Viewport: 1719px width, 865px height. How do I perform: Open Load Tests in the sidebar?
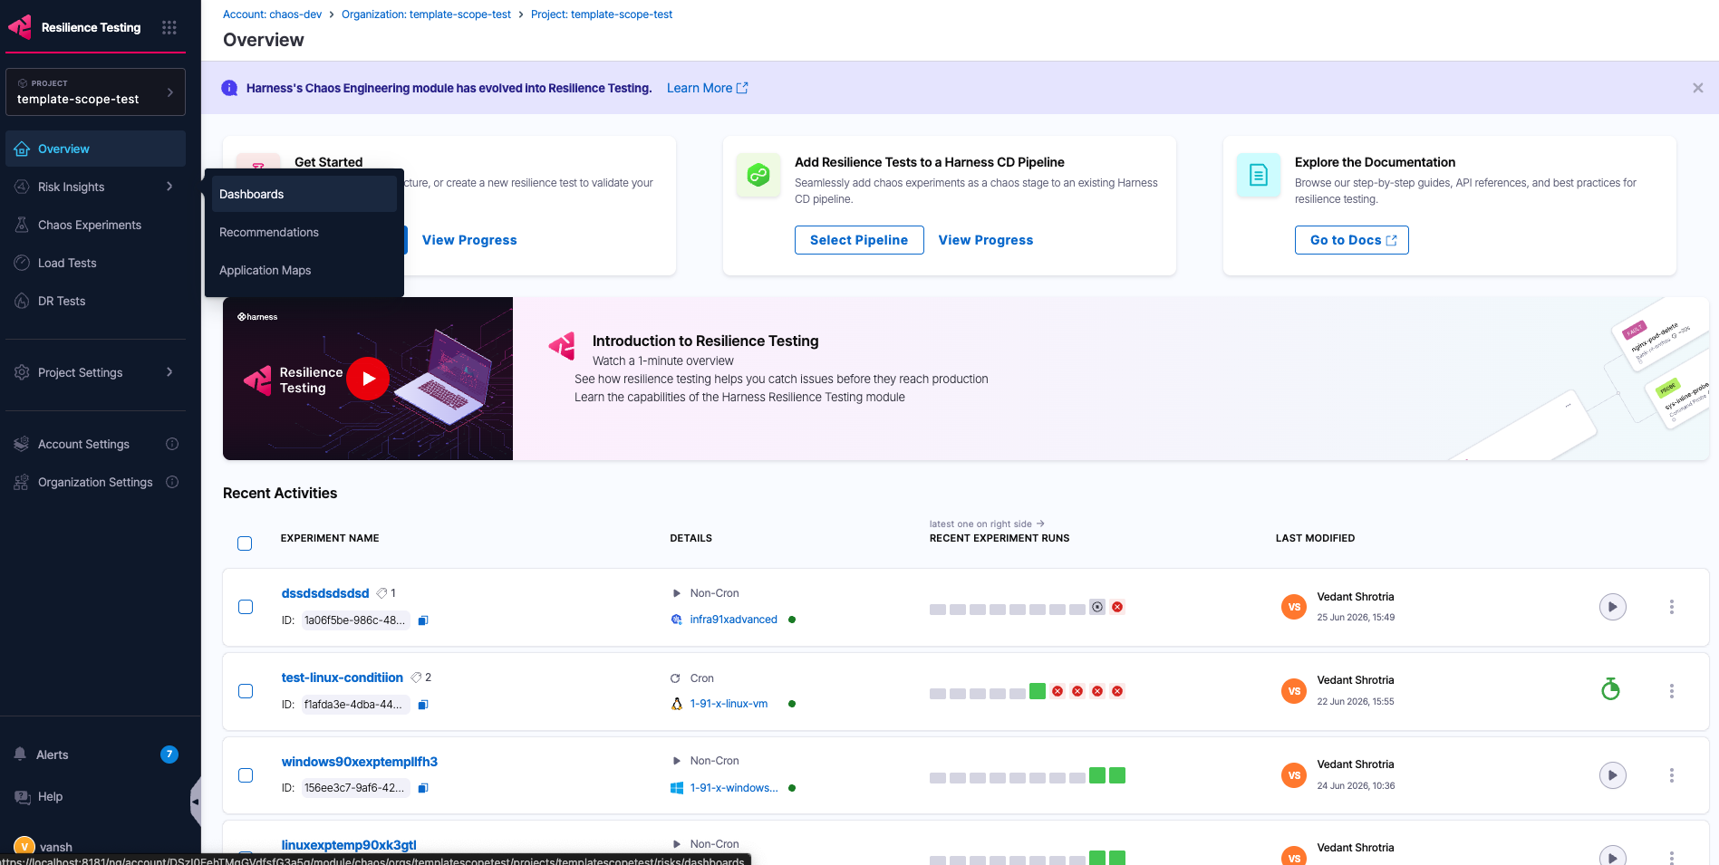pos(95,263)
